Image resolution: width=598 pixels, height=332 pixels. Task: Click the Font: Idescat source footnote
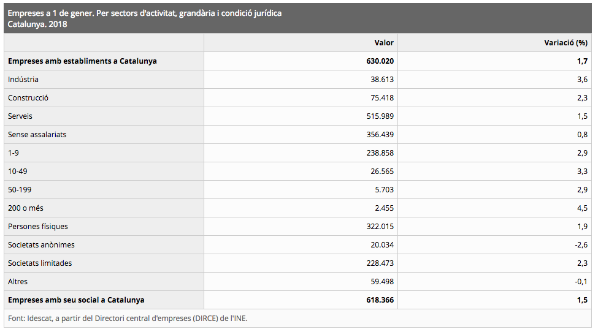128,319
